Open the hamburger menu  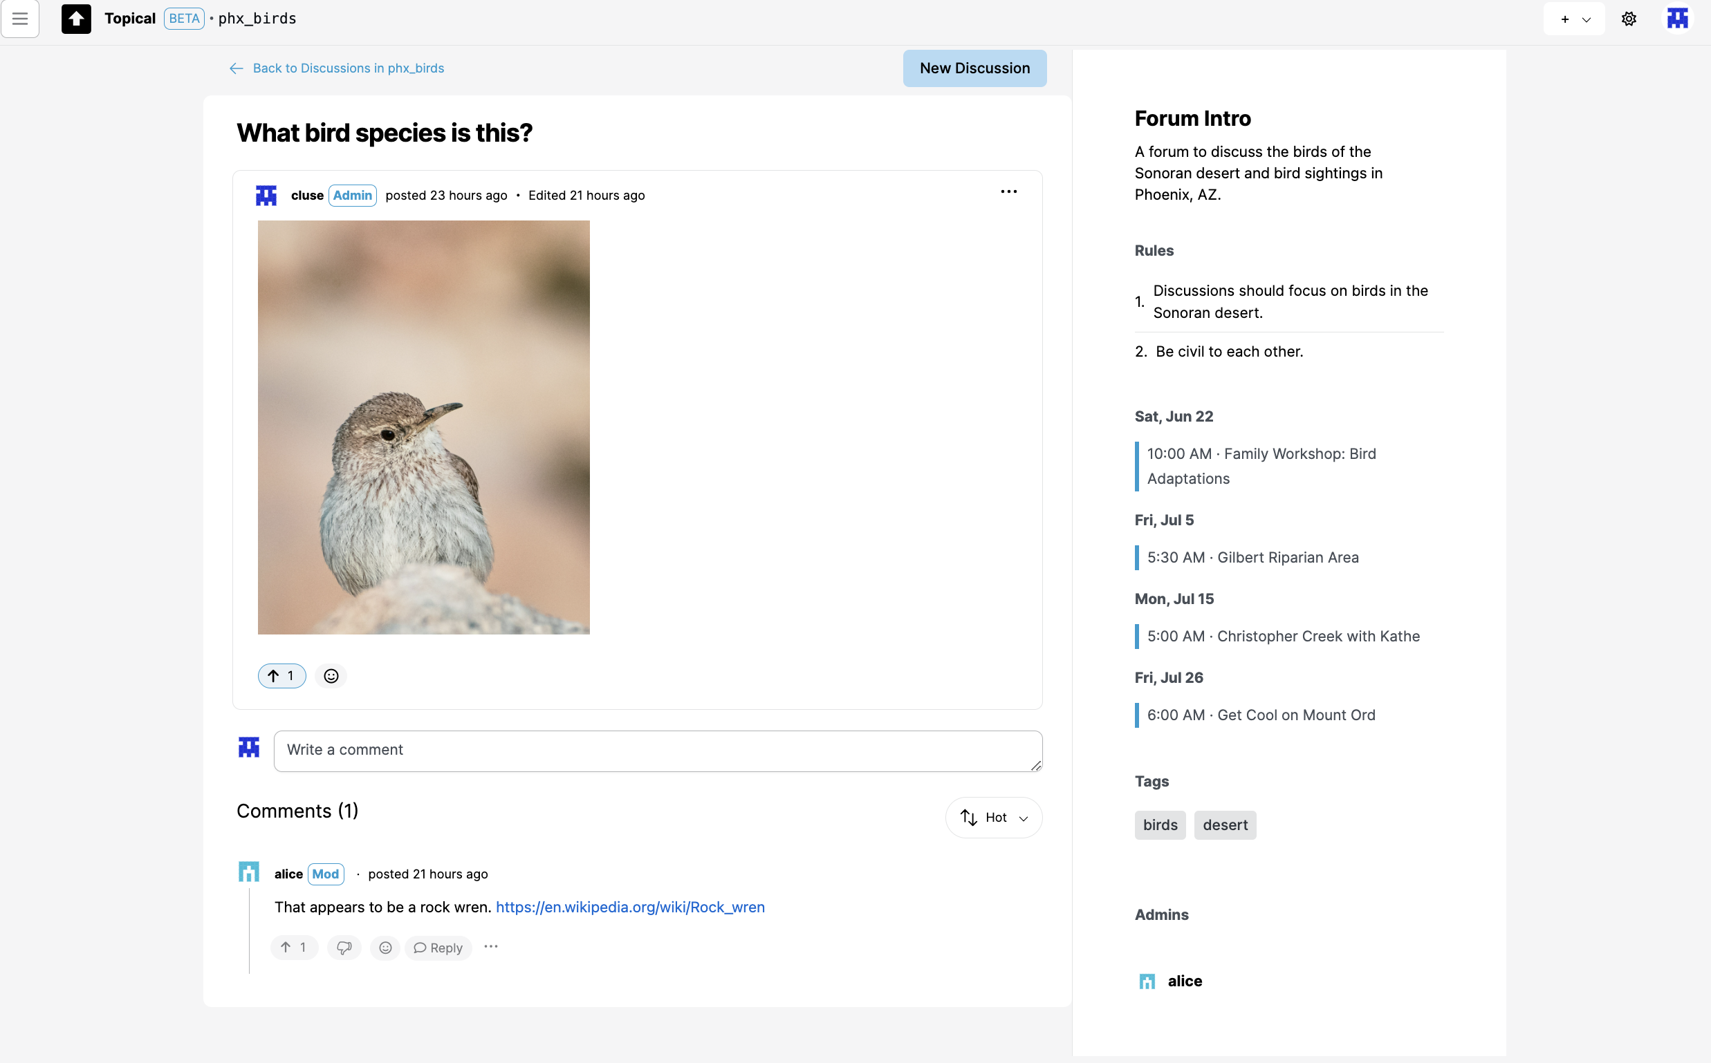coord(19,19)
